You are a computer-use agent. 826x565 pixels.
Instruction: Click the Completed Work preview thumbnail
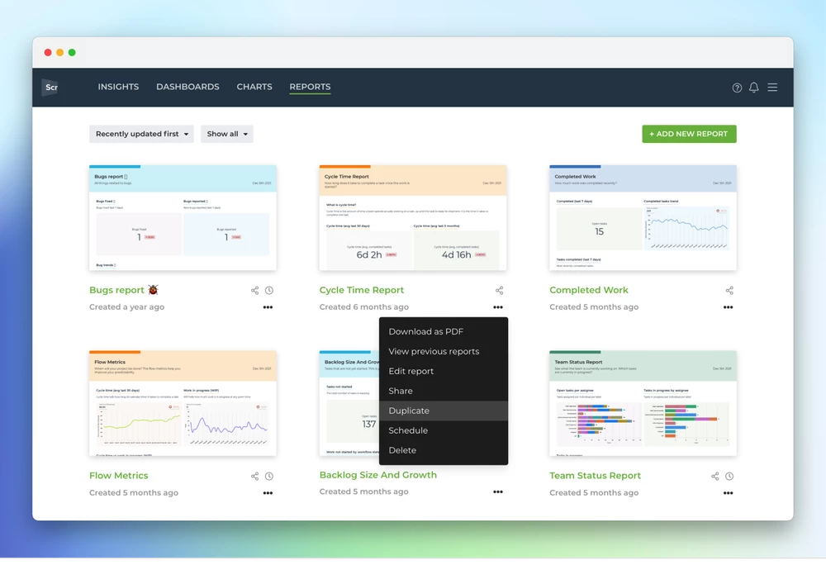(643, 217)
